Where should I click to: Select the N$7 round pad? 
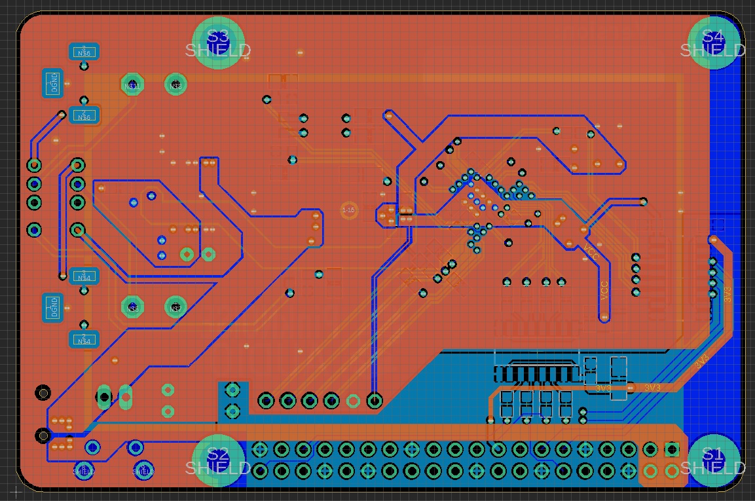[175, 307]
